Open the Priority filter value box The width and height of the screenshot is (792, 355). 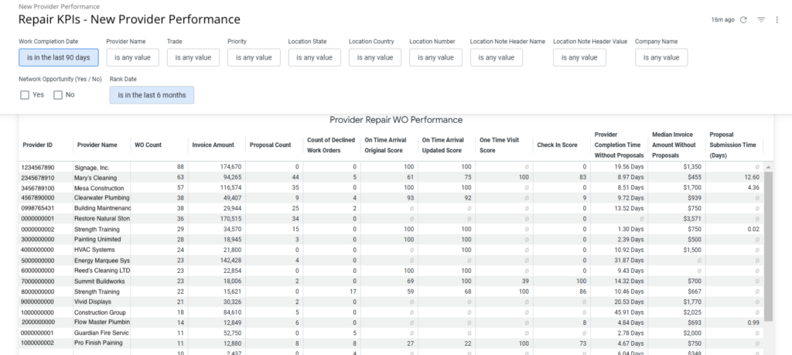coord(254,57)
